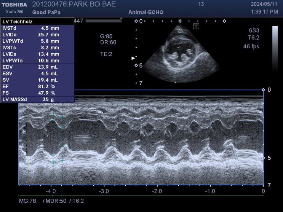Viewport: 283px width, 212px height.
Task: Click the diamond marker at depth 5 of 2D scale
Action: pos(136,65)
